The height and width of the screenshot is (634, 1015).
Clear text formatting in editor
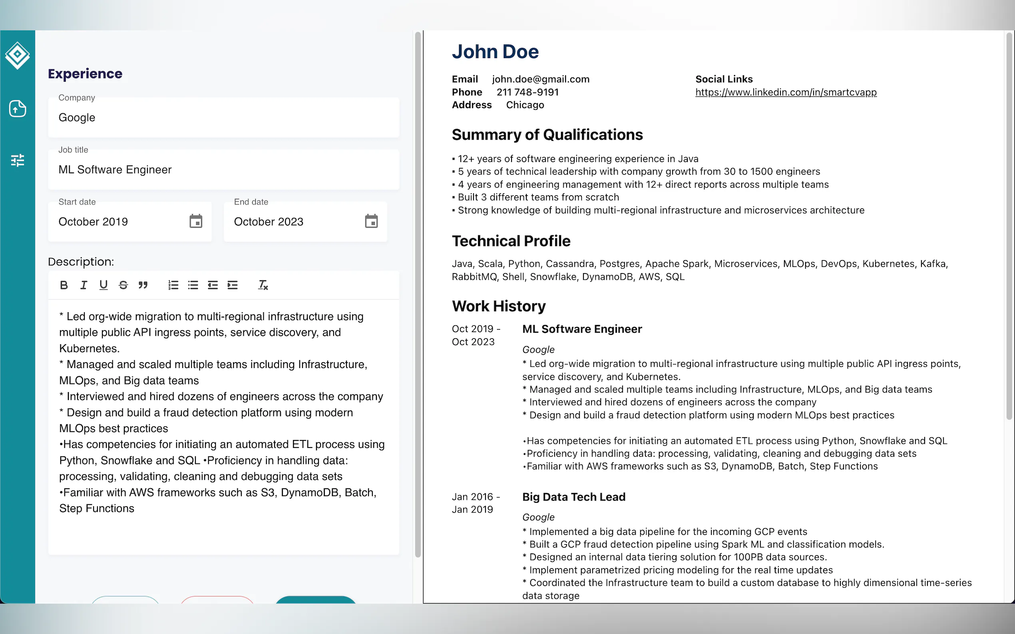[x=263, y=285]
